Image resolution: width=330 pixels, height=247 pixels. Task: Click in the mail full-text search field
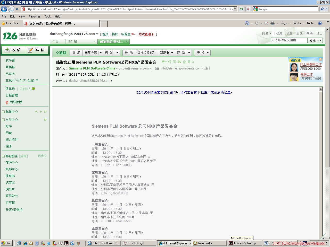tap(289, 40)
